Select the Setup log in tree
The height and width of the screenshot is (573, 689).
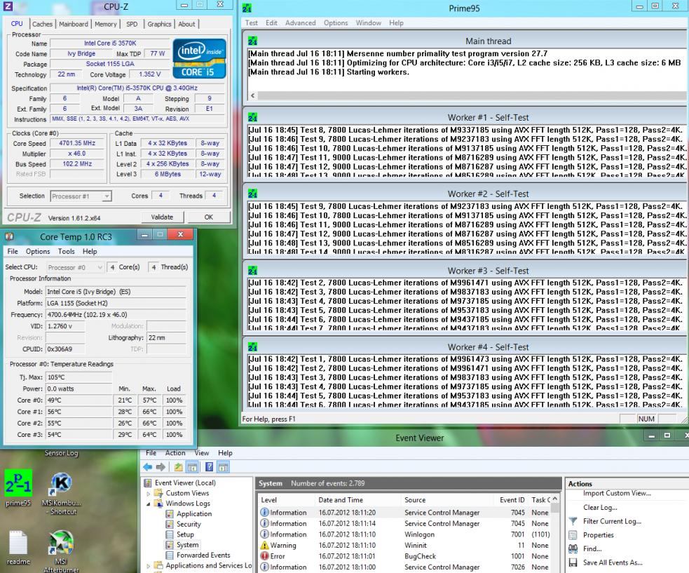[185, 534]
